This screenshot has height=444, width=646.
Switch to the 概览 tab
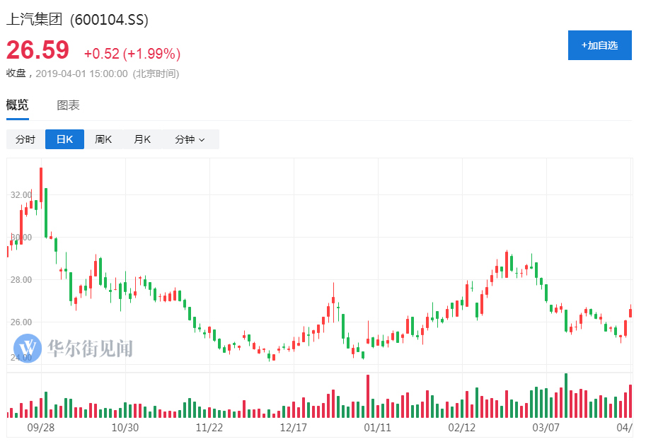coord(17,105)
